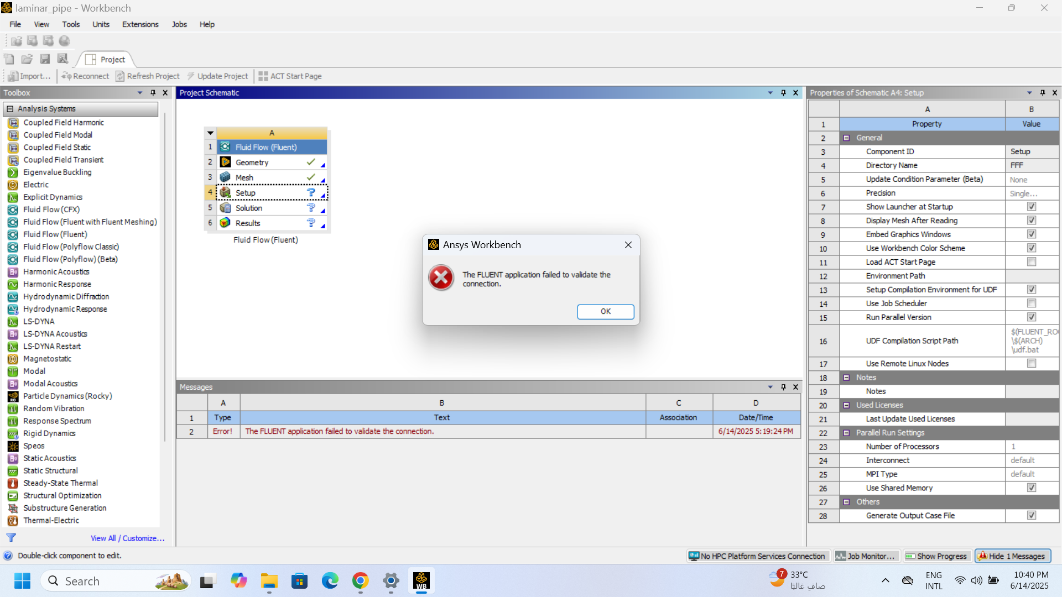
Task: Open the Project Schematic panel dropdown arrow
Action: point(770,93)
